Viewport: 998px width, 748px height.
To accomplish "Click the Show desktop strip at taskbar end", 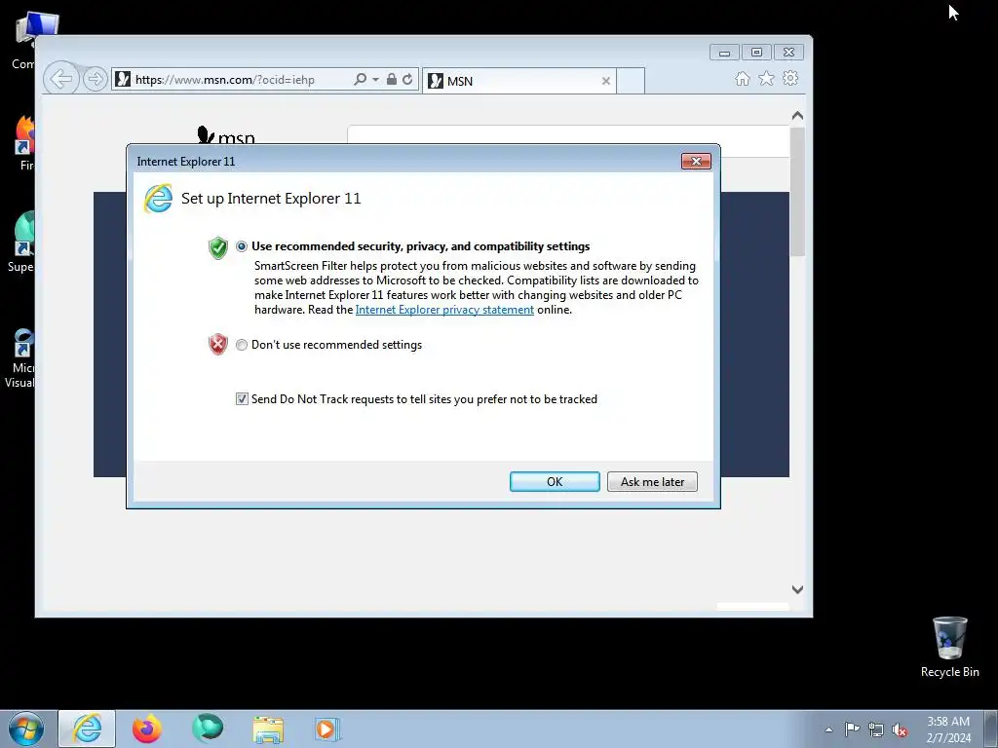I will click(x=991, y=729).
